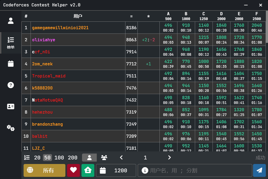Open user gamegamewillwinioi2021
Viewport: 268px width, 179px height.
(60, 28)
